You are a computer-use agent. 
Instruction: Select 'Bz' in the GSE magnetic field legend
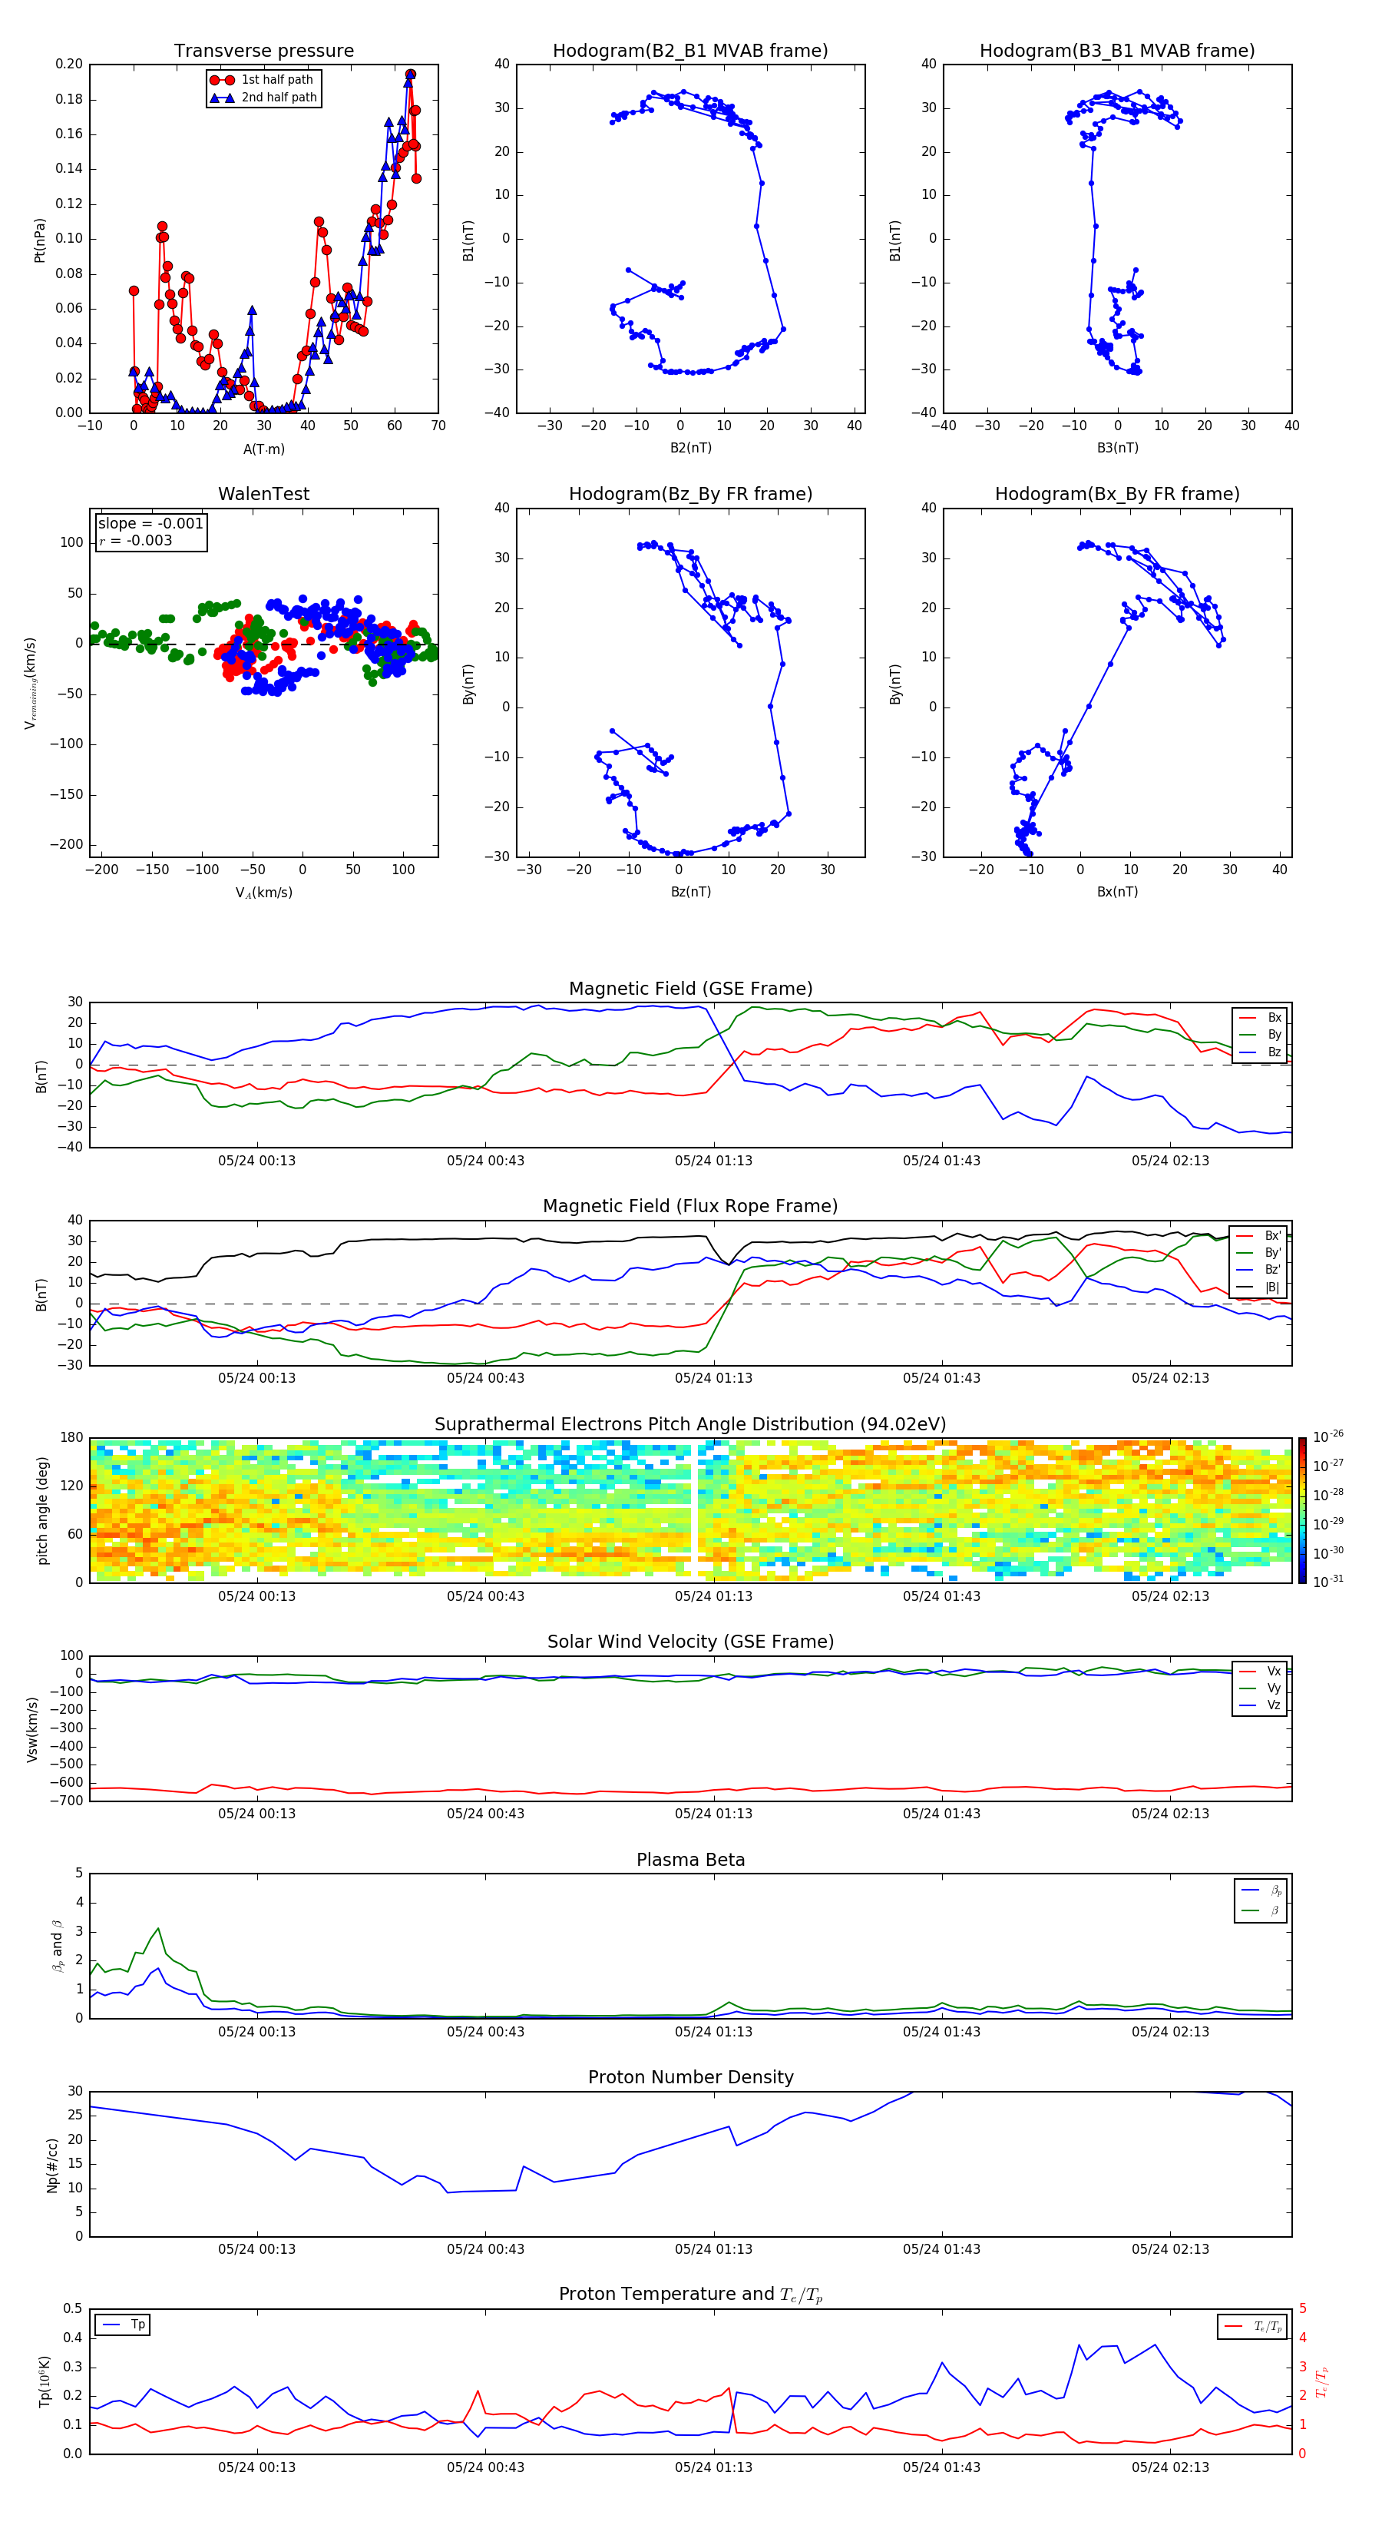(x=1261, y=1052)
